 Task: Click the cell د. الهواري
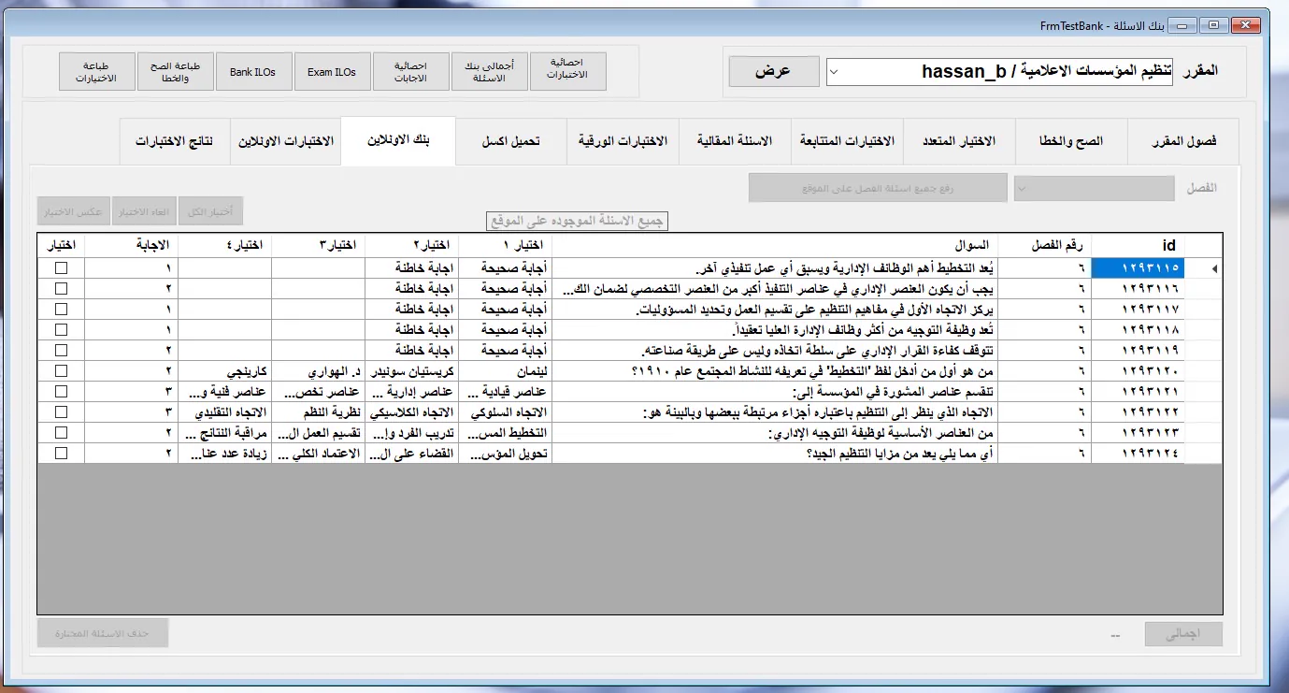tap(318, 371)
